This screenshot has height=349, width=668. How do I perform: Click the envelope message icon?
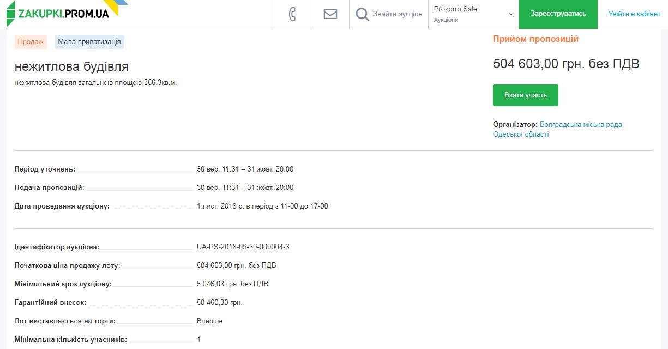[x=330, y=14]
